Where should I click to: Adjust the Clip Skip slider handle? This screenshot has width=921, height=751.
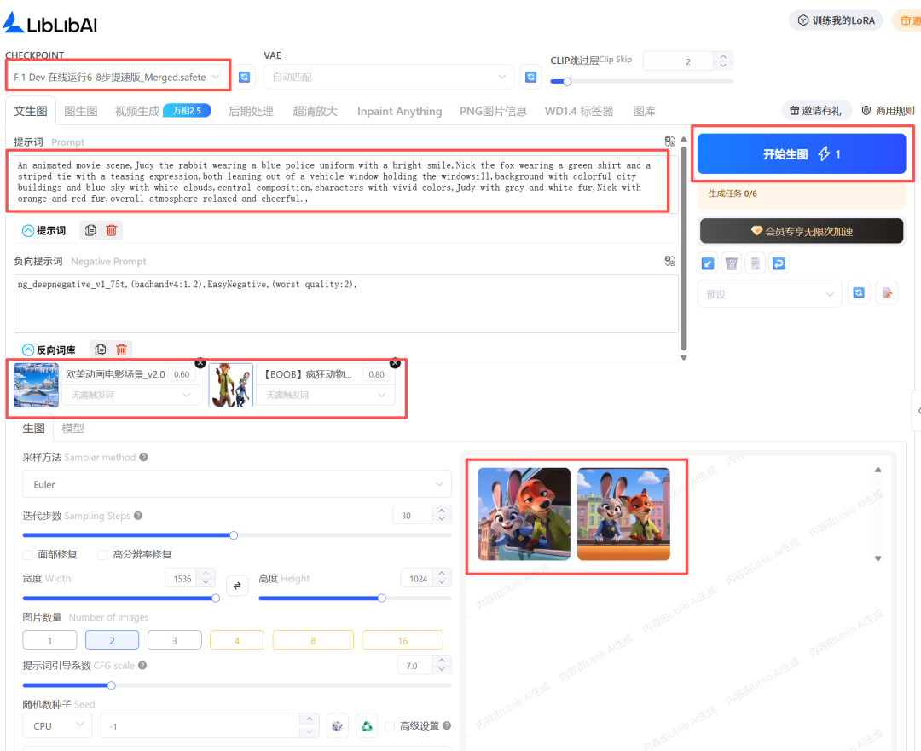click(567, 82)
